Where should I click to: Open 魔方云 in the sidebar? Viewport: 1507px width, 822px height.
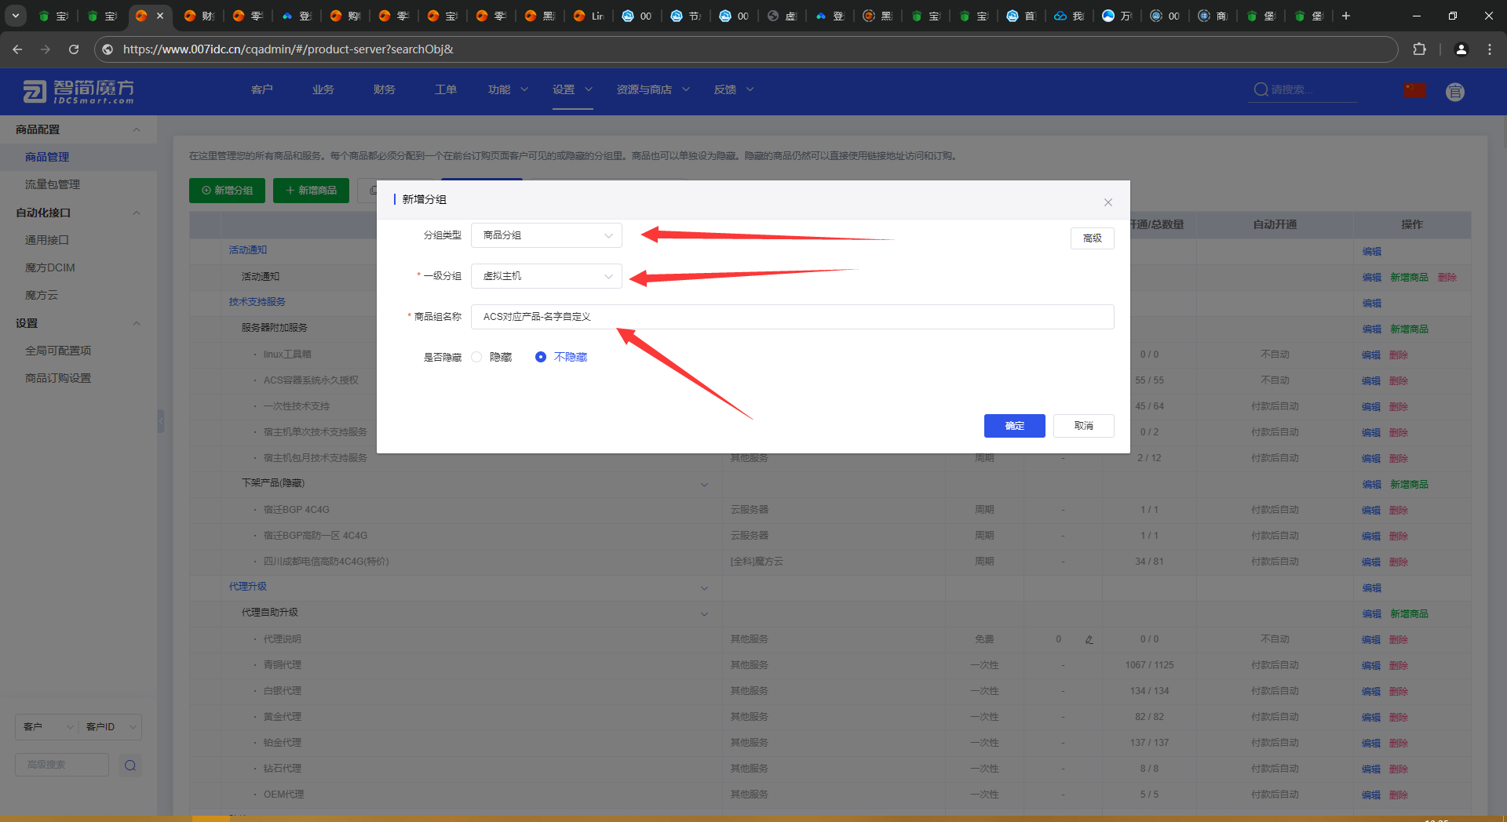[x=42, y=295]
